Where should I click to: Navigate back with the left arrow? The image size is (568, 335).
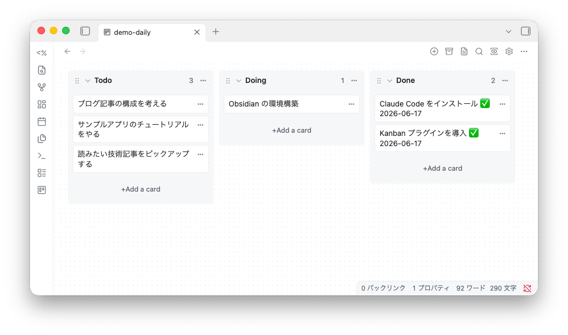67,51
